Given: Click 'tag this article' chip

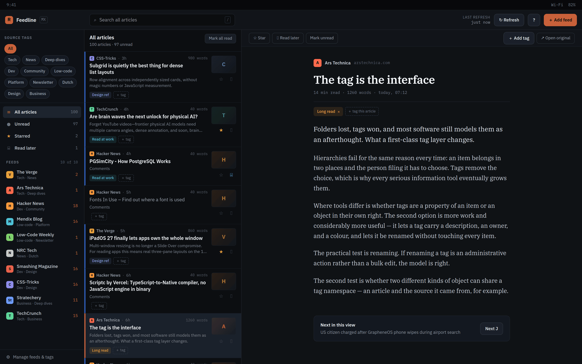Looking at the screenshot, I should pyautogui.click(x=362, y=111).
